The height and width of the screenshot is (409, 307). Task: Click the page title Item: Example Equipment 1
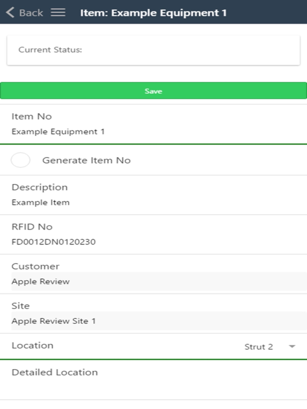[x=153, y=13]
